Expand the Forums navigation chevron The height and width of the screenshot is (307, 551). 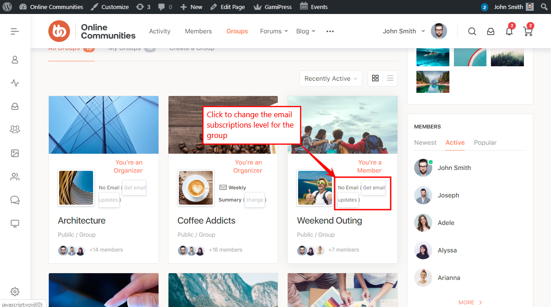(285, 32)
